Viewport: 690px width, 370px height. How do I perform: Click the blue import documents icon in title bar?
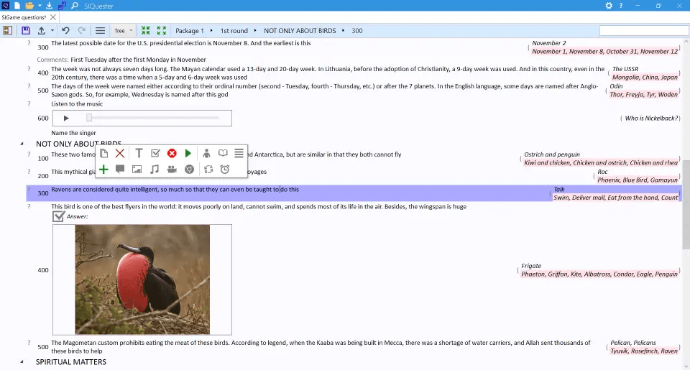pyautogui.click(x=62, y=6)
